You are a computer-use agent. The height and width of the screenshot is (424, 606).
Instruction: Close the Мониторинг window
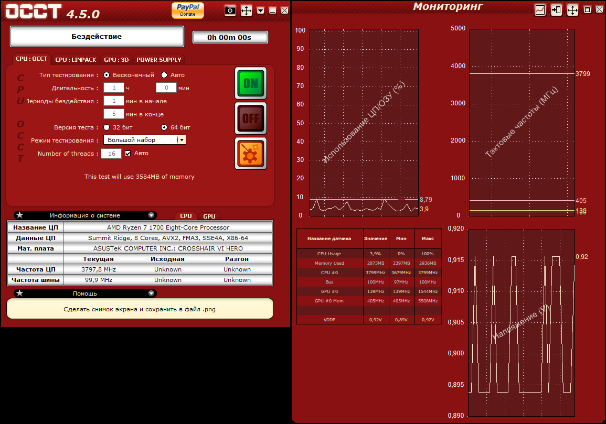pyautogui.click(x=599, y=10)
